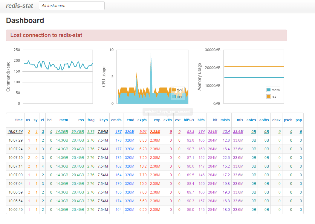Click the redis-stat brand link
Viewport: 315px width, 224px height.
[19, 6]
